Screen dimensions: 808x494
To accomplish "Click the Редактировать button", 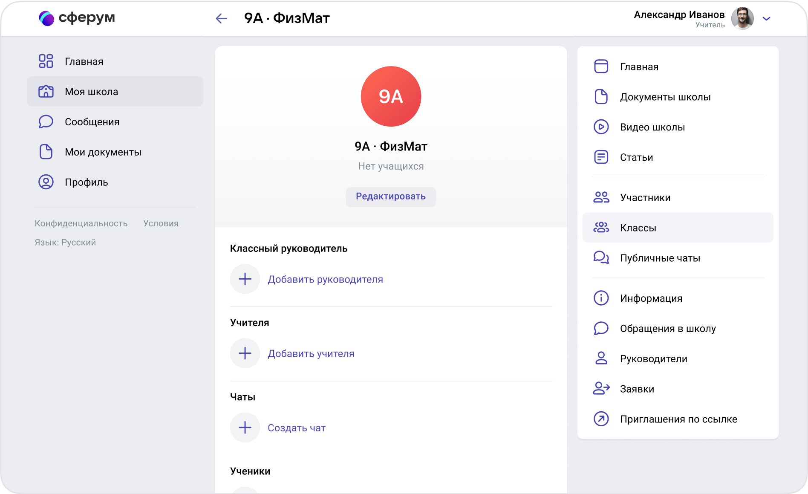I will click(391, 196).
